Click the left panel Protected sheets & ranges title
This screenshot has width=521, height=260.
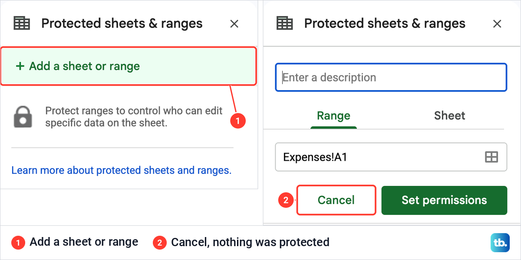pyautogui.click(x=122, y=23)
